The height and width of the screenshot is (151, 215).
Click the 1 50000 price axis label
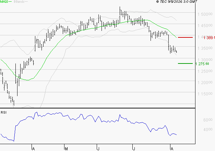(x=205, y=14)
